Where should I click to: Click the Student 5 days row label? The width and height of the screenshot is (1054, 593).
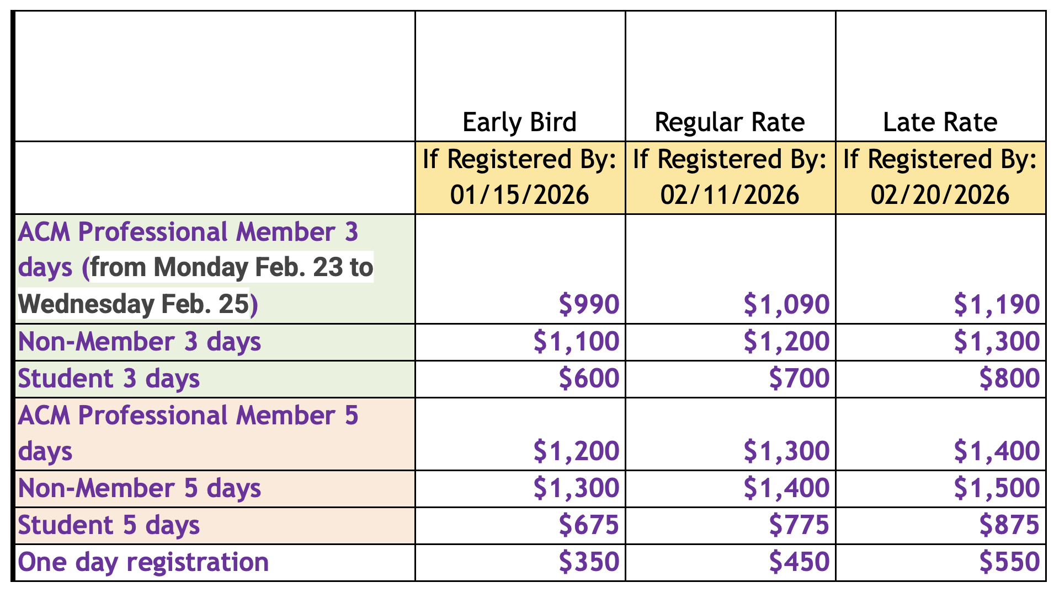tap(109, 525)
